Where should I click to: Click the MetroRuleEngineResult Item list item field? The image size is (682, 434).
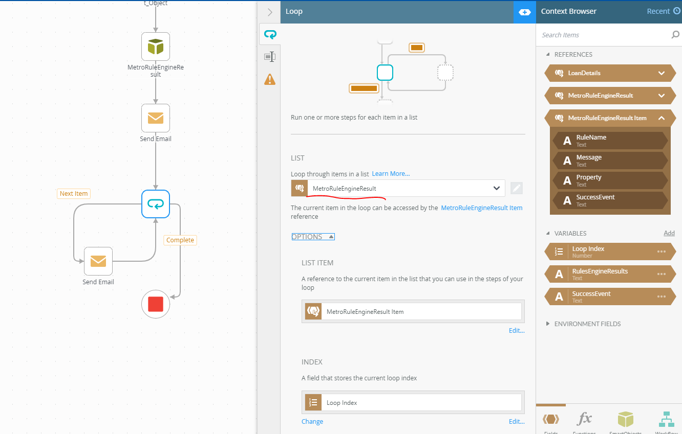413,311
